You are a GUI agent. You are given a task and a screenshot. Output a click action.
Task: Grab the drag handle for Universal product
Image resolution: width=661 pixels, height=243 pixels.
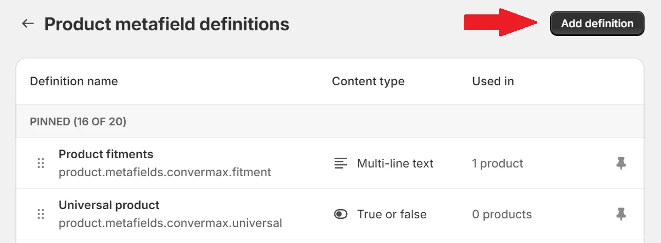41,214
